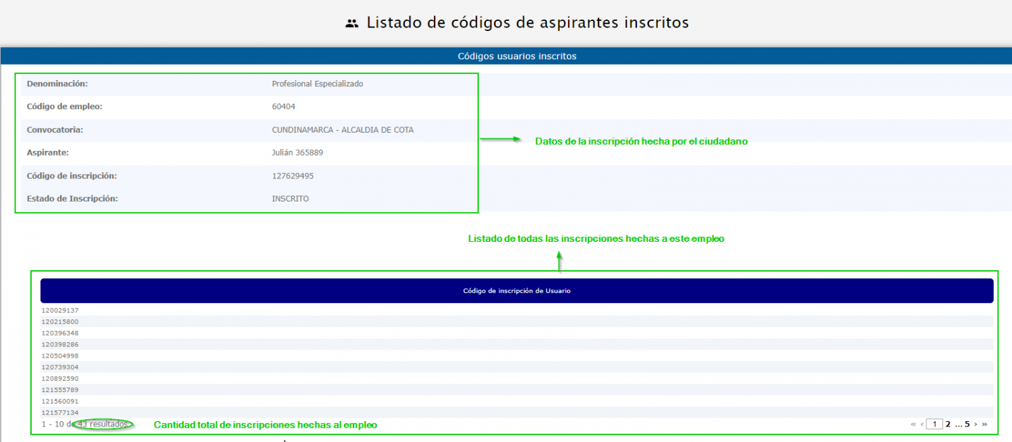The width and height of the screenshot is (1012, 442).
Task: Click the inscription code value 127629495
Action: 293,176
